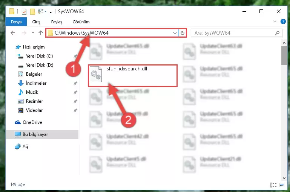The image size is (290, 192).
Task: Switch to the Görünüm tab
Action: tap(81, 22)
